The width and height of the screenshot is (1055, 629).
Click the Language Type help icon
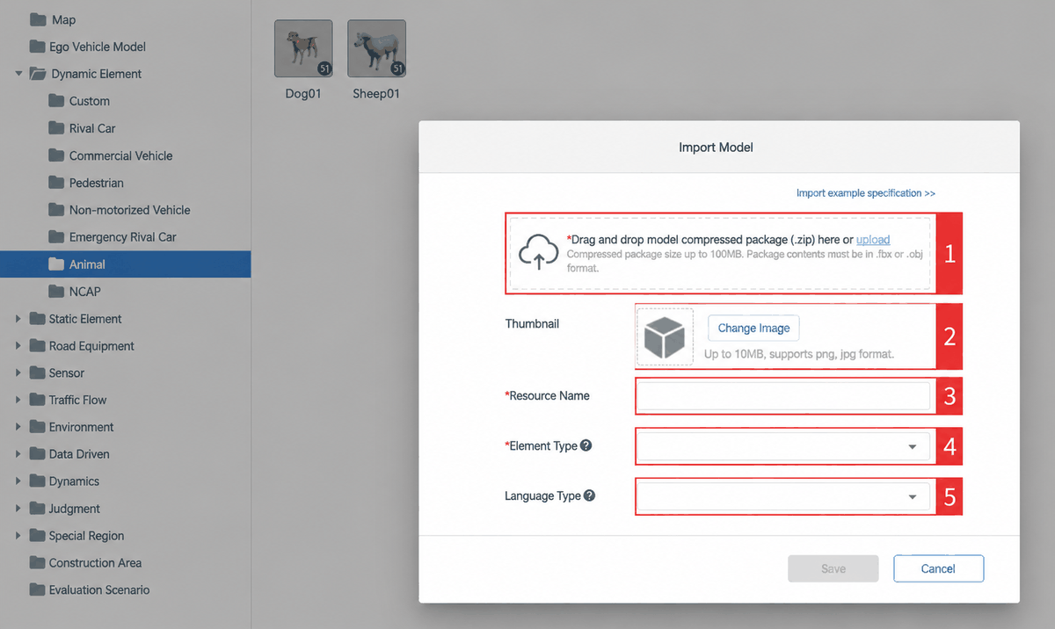pos(590,495)
